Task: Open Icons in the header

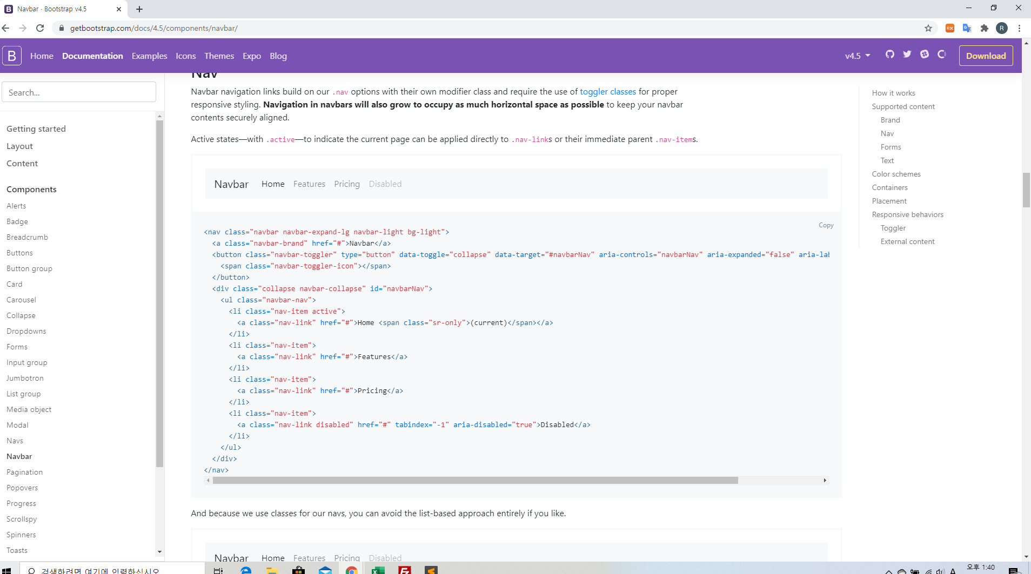Action: (x=186, y=56)
